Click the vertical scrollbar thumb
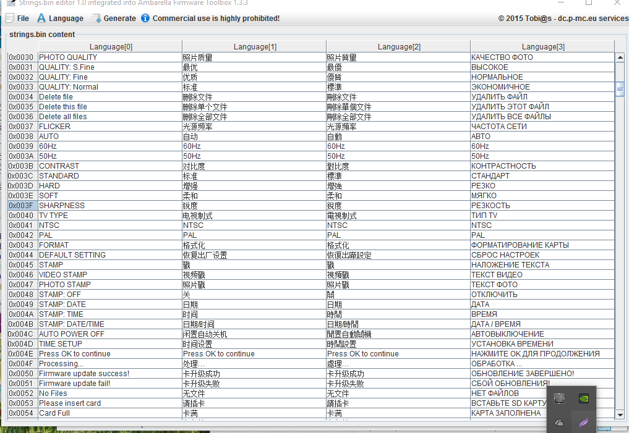The image size is (629, 433). click(x=619, y=89)
